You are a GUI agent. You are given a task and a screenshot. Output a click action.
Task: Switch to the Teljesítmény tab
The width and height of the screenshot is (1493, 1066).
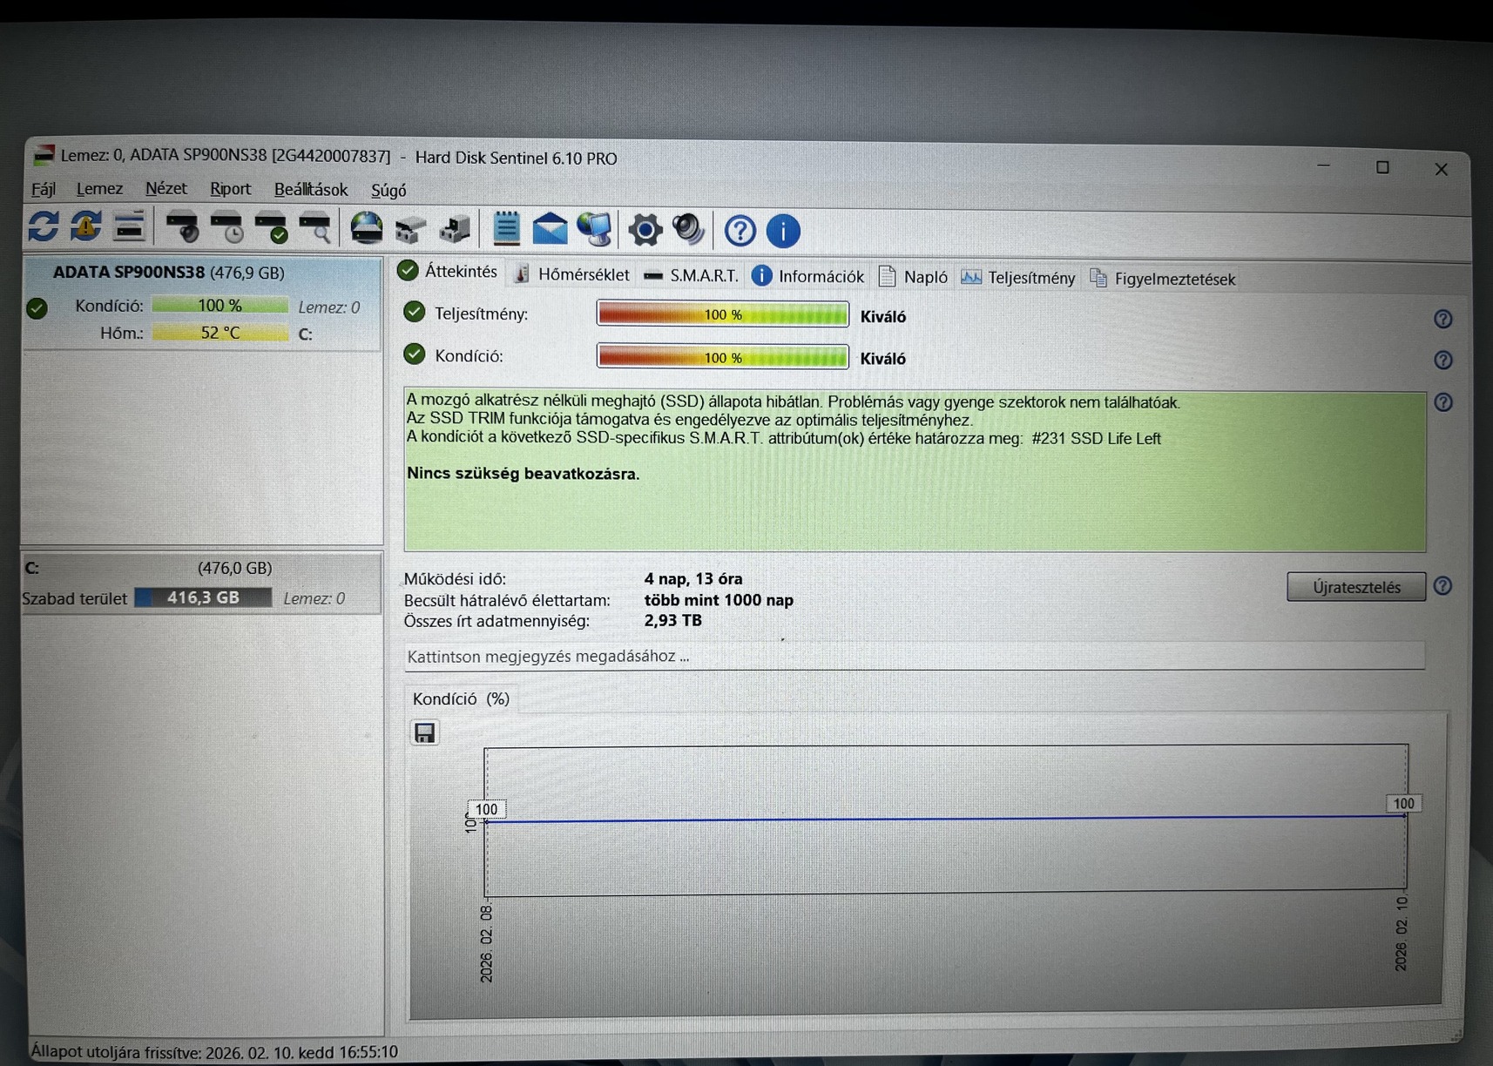click(x=1018, y=278)
